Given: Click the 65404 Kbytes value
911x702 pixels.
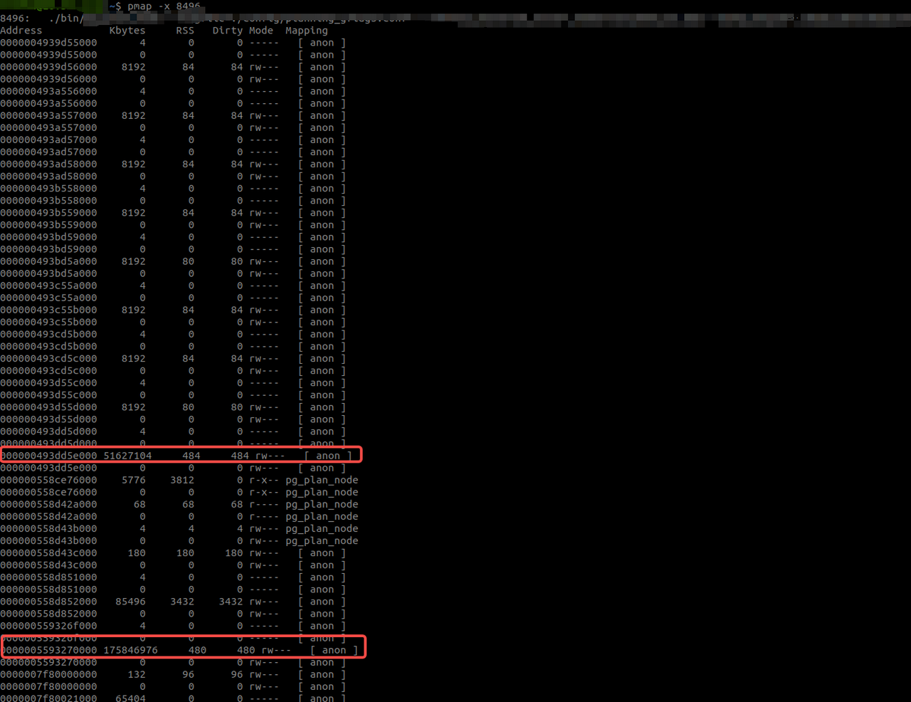Looking at the screenshot, I should point(130,698).
